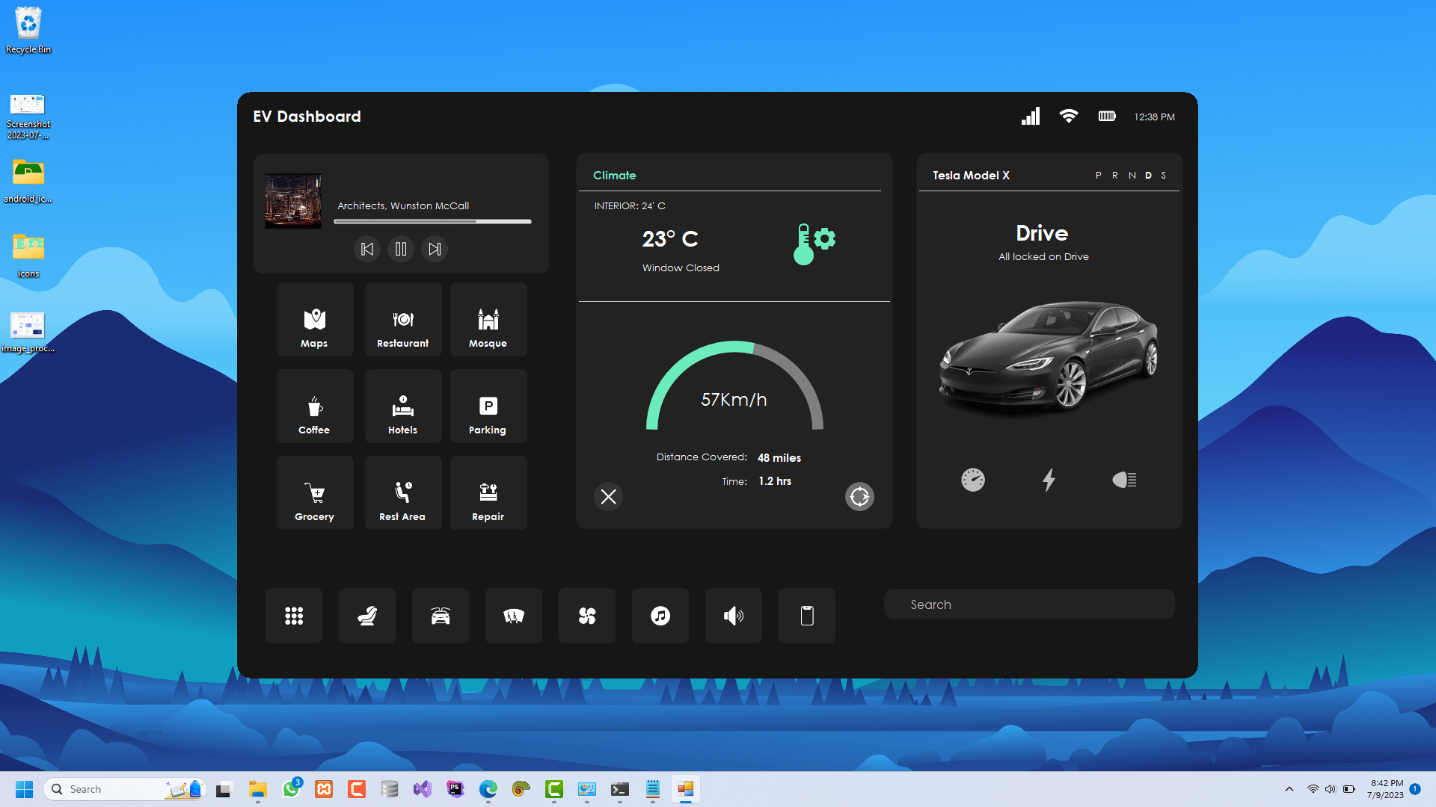
Task: Click the headlight icon under car
Action: 1123,480
